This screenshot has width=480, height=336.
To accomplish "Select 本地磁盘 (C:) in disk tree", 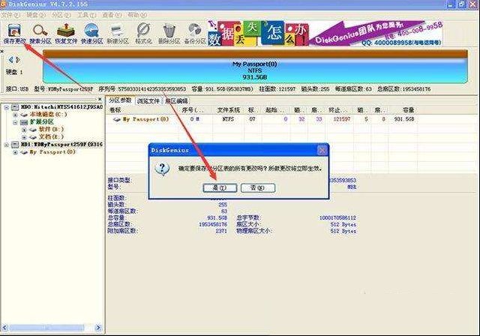I will [x=48, y=115].
